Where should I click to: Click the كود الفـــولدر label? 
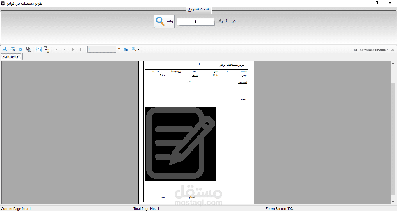click(x=226, y=22)
